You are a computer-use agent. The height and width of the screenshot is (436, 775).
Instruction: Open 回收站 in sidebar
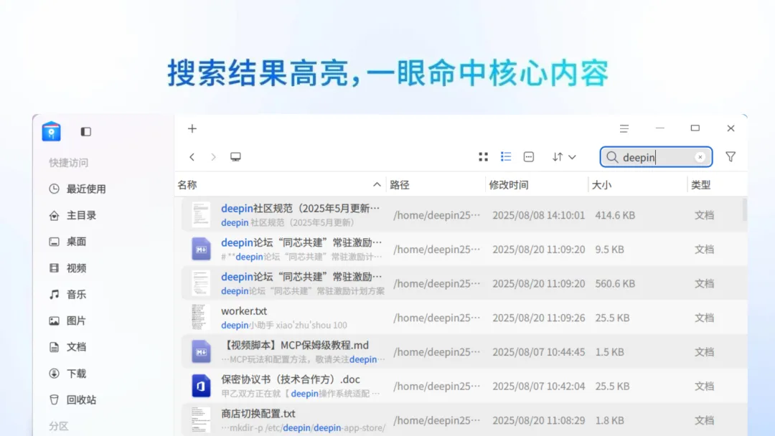click(x=73, y=400)
